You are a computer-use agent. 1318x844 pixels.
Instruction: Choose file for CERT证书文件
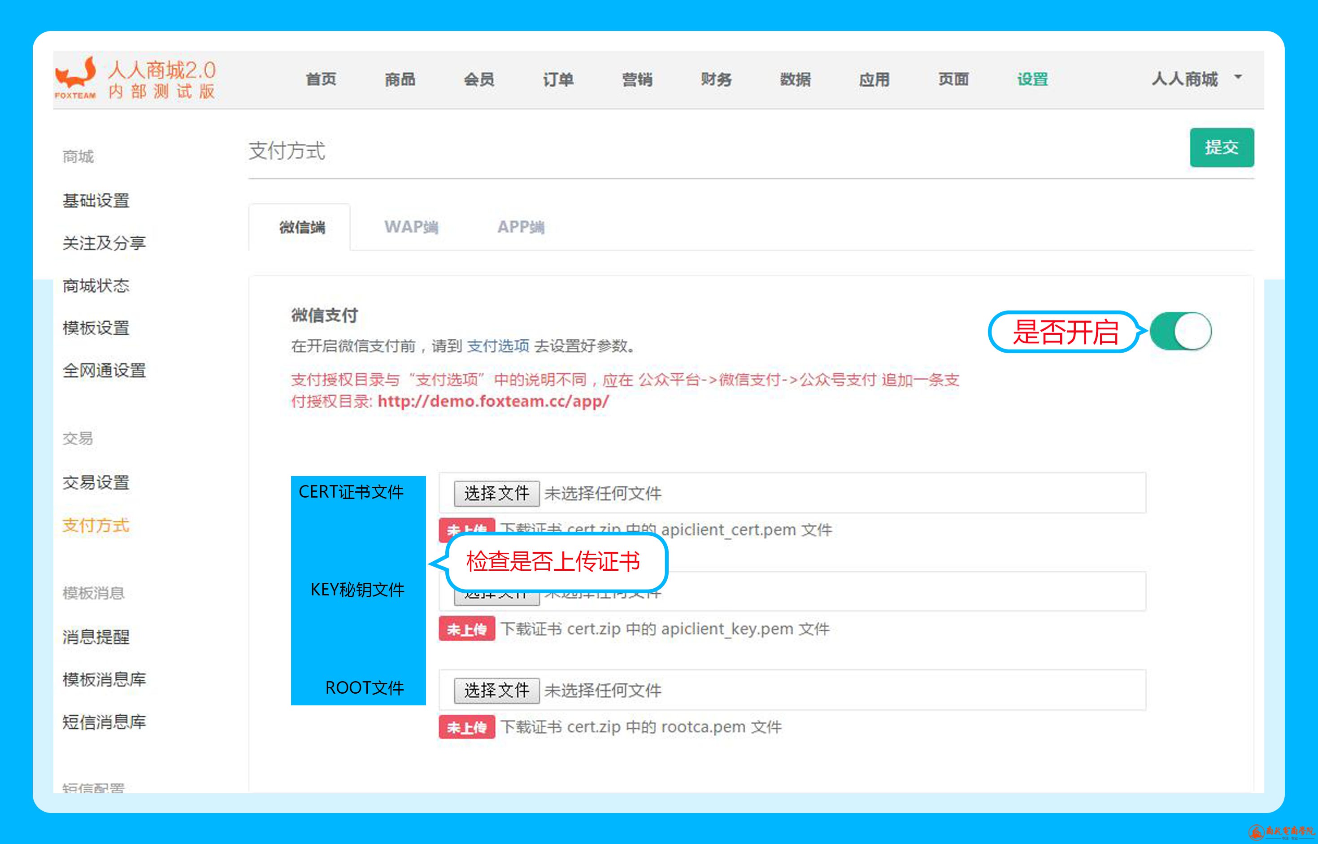(x=496, y=493)
